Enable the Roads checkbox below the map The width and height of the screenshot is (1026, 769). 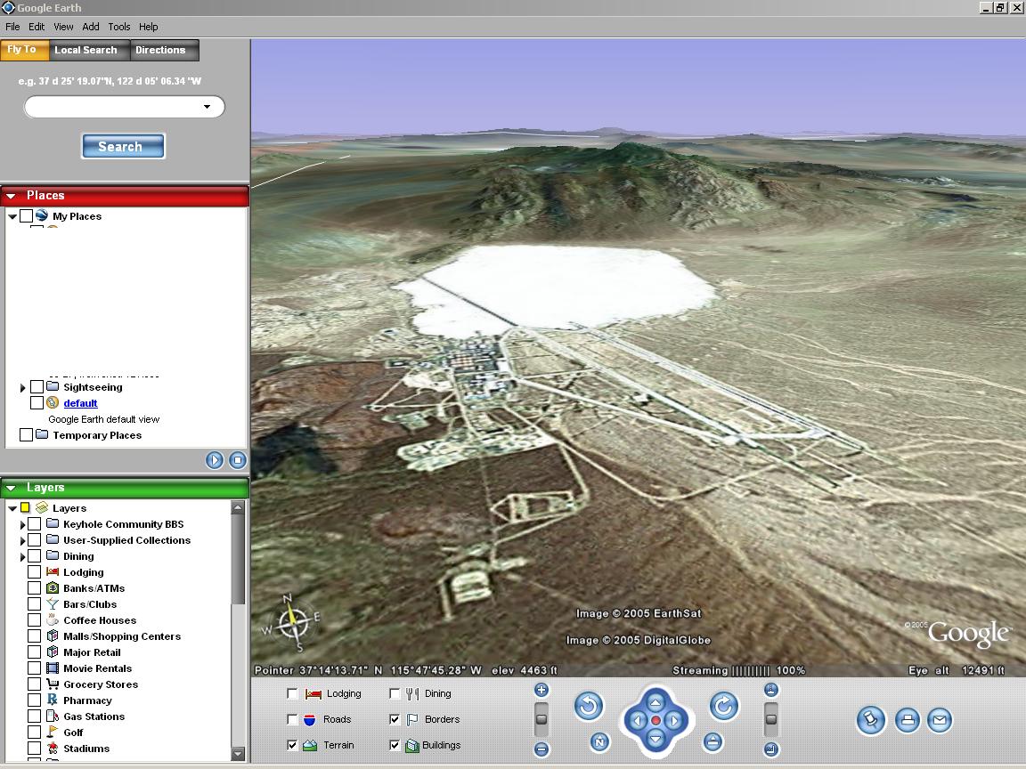[x=292, y=719]
